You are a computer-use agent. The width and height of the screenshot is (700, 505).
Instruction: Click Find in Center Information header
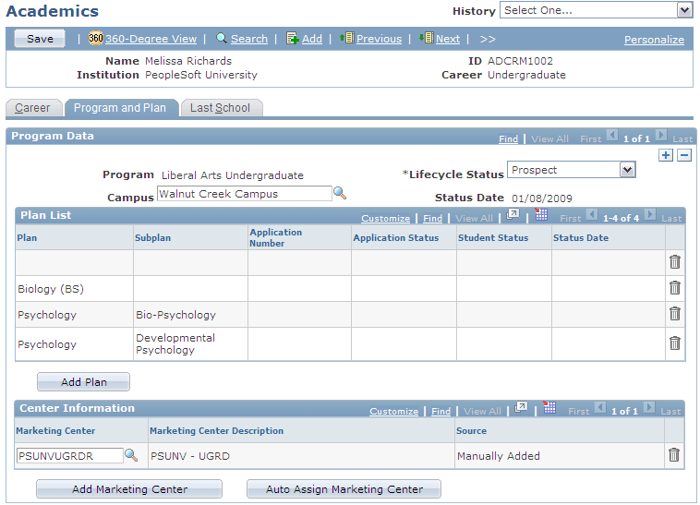(x=441, y=412)
